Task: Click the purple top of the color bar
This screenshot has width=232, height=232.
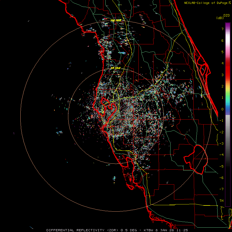Action: (228, 25)
